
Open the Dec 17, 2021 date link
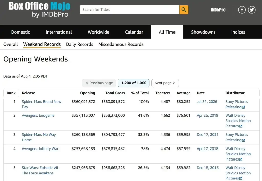[208, 135]
